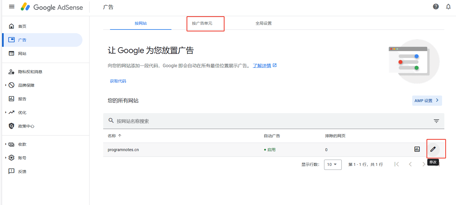Click the pencil edit icon for programnotes.cn
This screenshot has width=456, height=205.
pos(433,149)
